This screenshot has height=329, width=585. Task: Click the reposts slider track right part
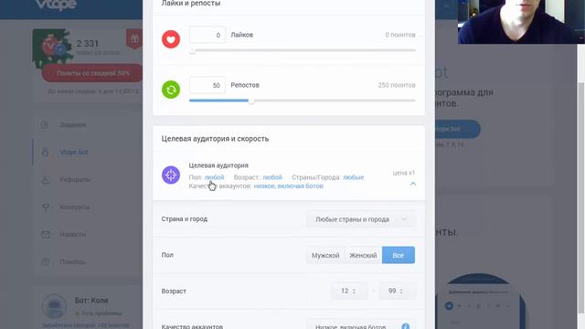[x=335, y=101]
